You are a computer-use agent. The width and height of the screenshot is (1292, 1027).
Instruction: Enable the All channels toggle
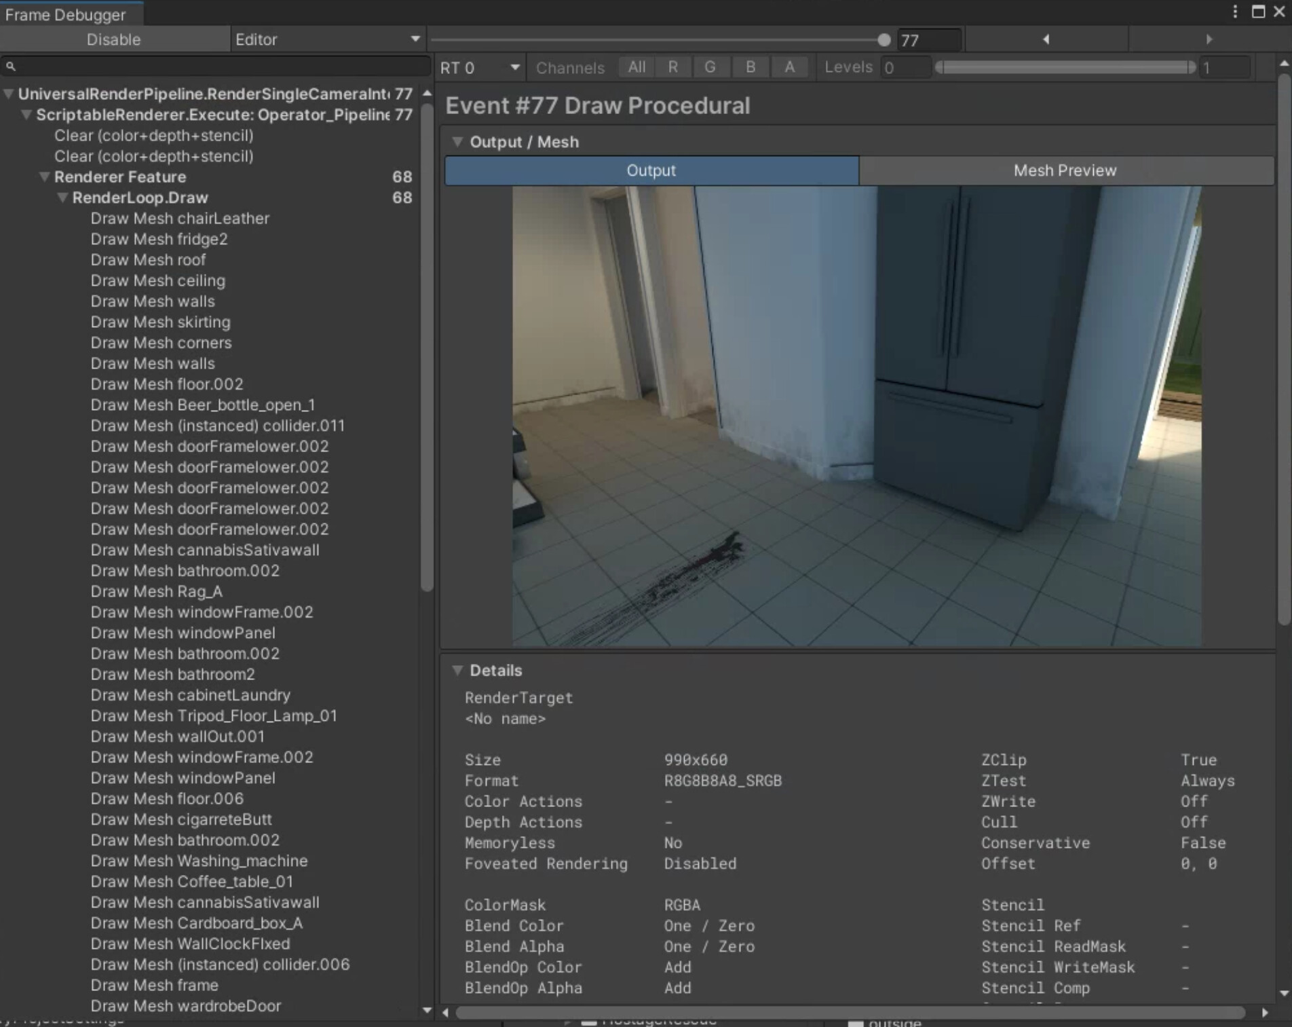point(636,67)
